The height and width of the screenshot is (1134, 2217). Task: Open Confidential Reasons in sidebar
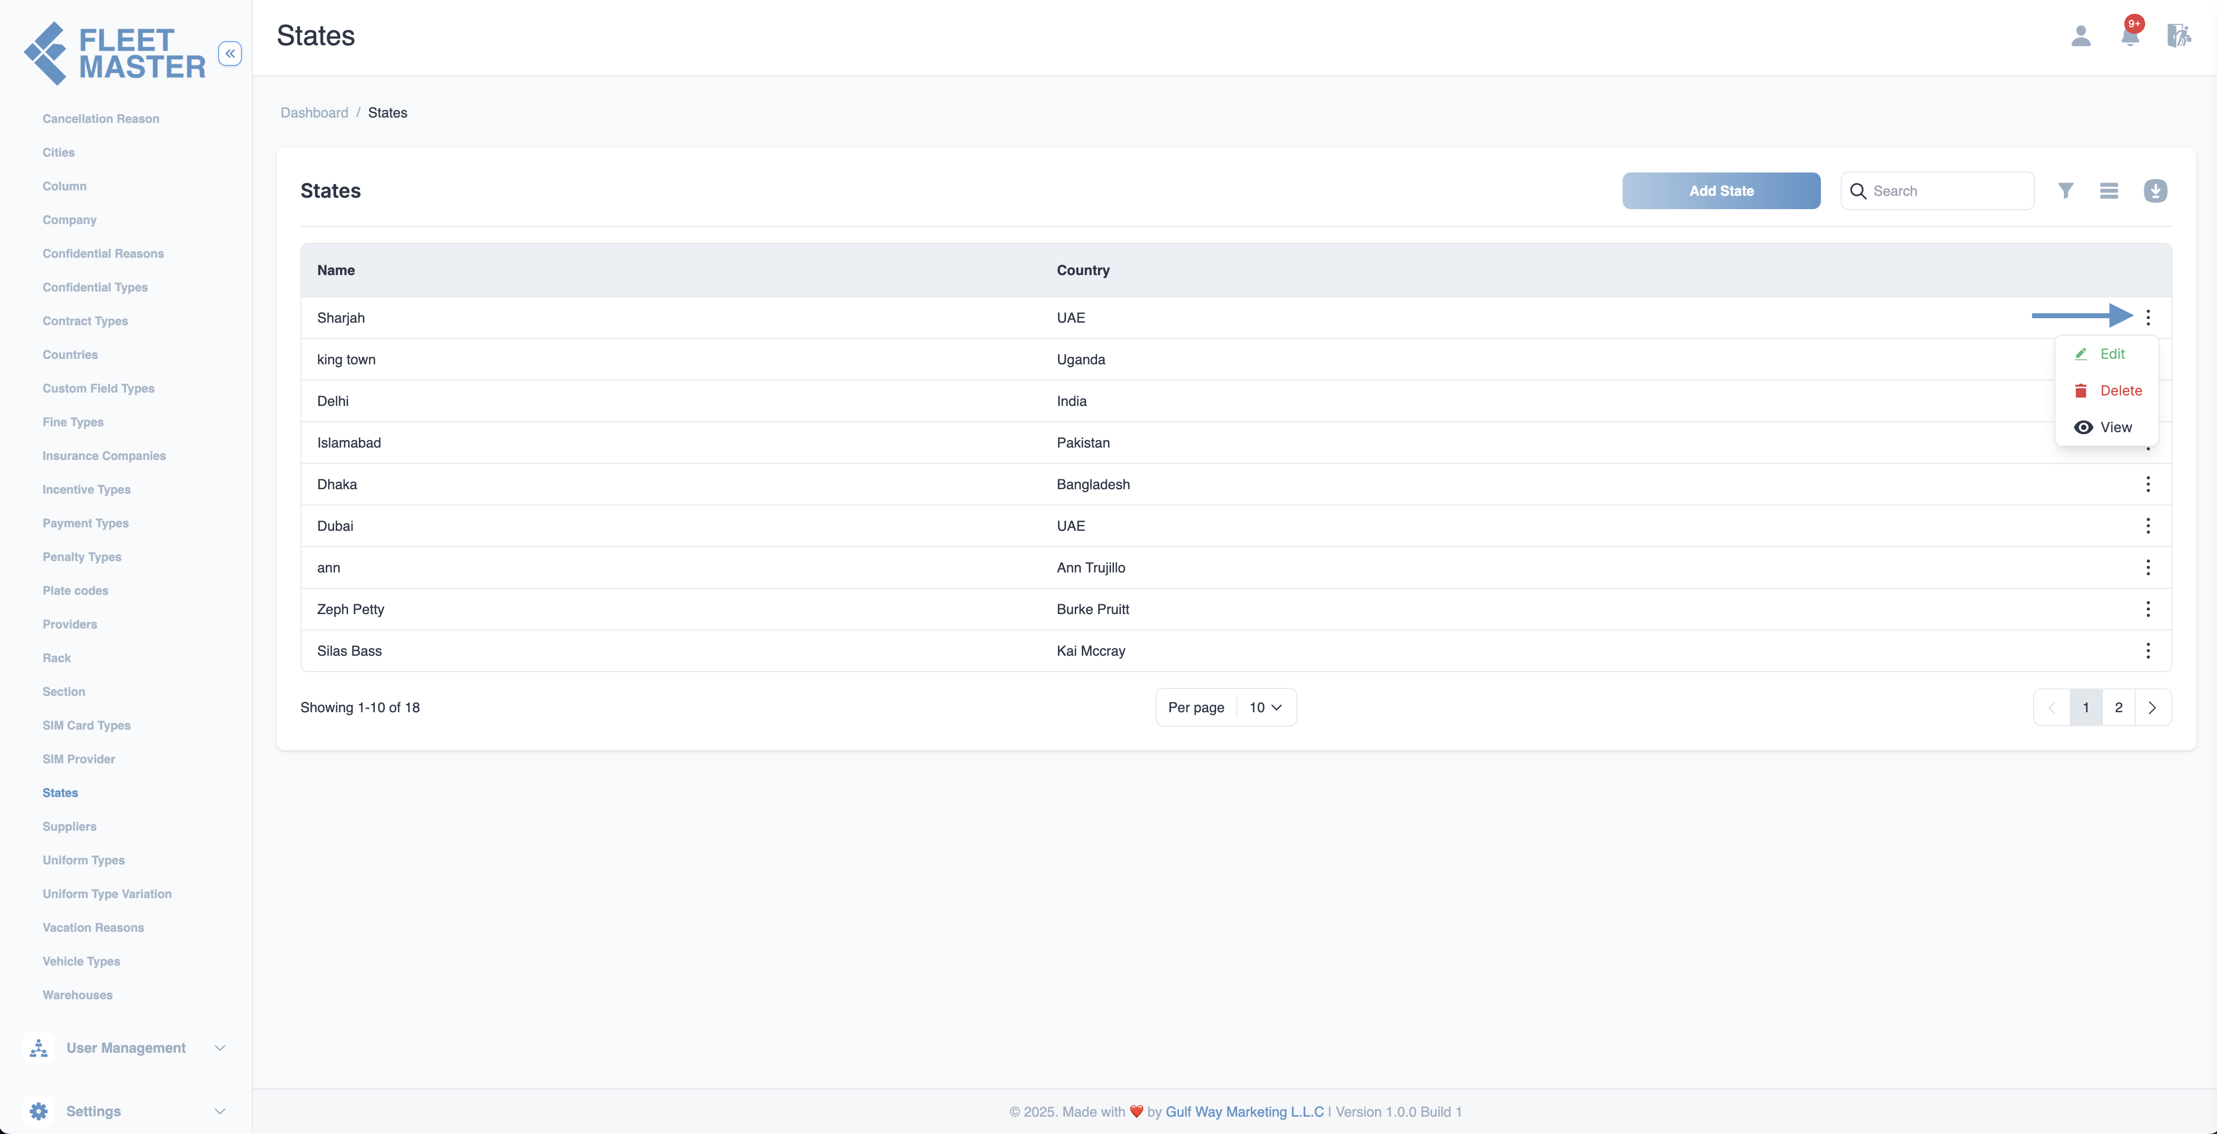(103, 254)
